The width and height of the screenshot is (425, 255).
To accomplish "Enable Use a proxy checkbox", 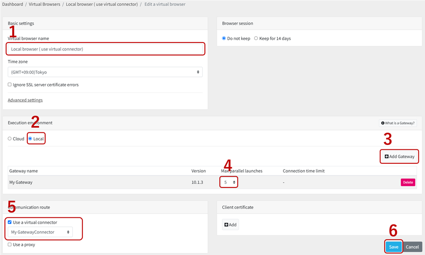I will click(10, 244).
